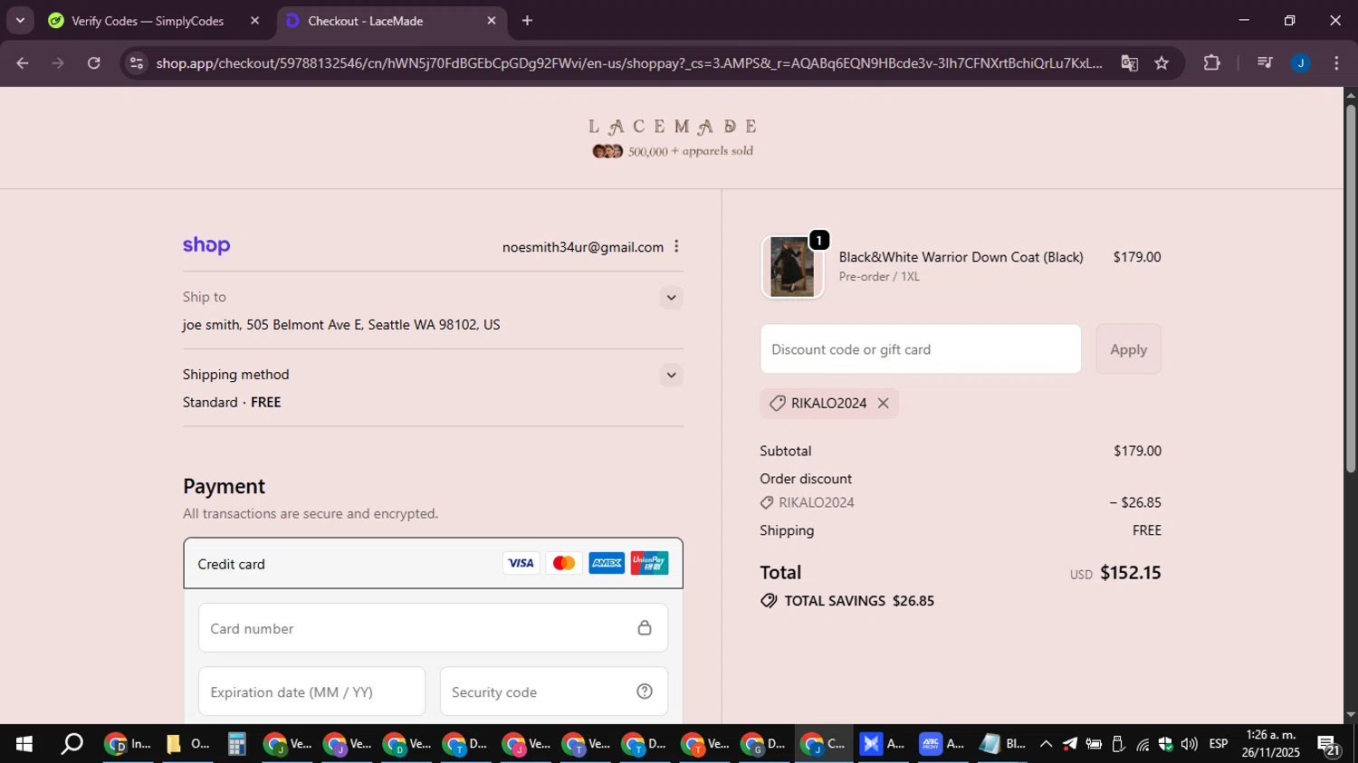Click the Visa card logo
Image resolution: width=1358 pixels, height=763 pixels.
point(521,563)
